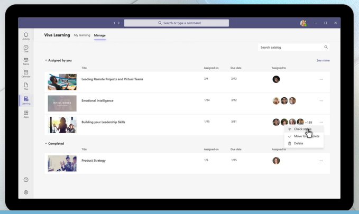Open Help question mark icon

(x=26, y=180)
